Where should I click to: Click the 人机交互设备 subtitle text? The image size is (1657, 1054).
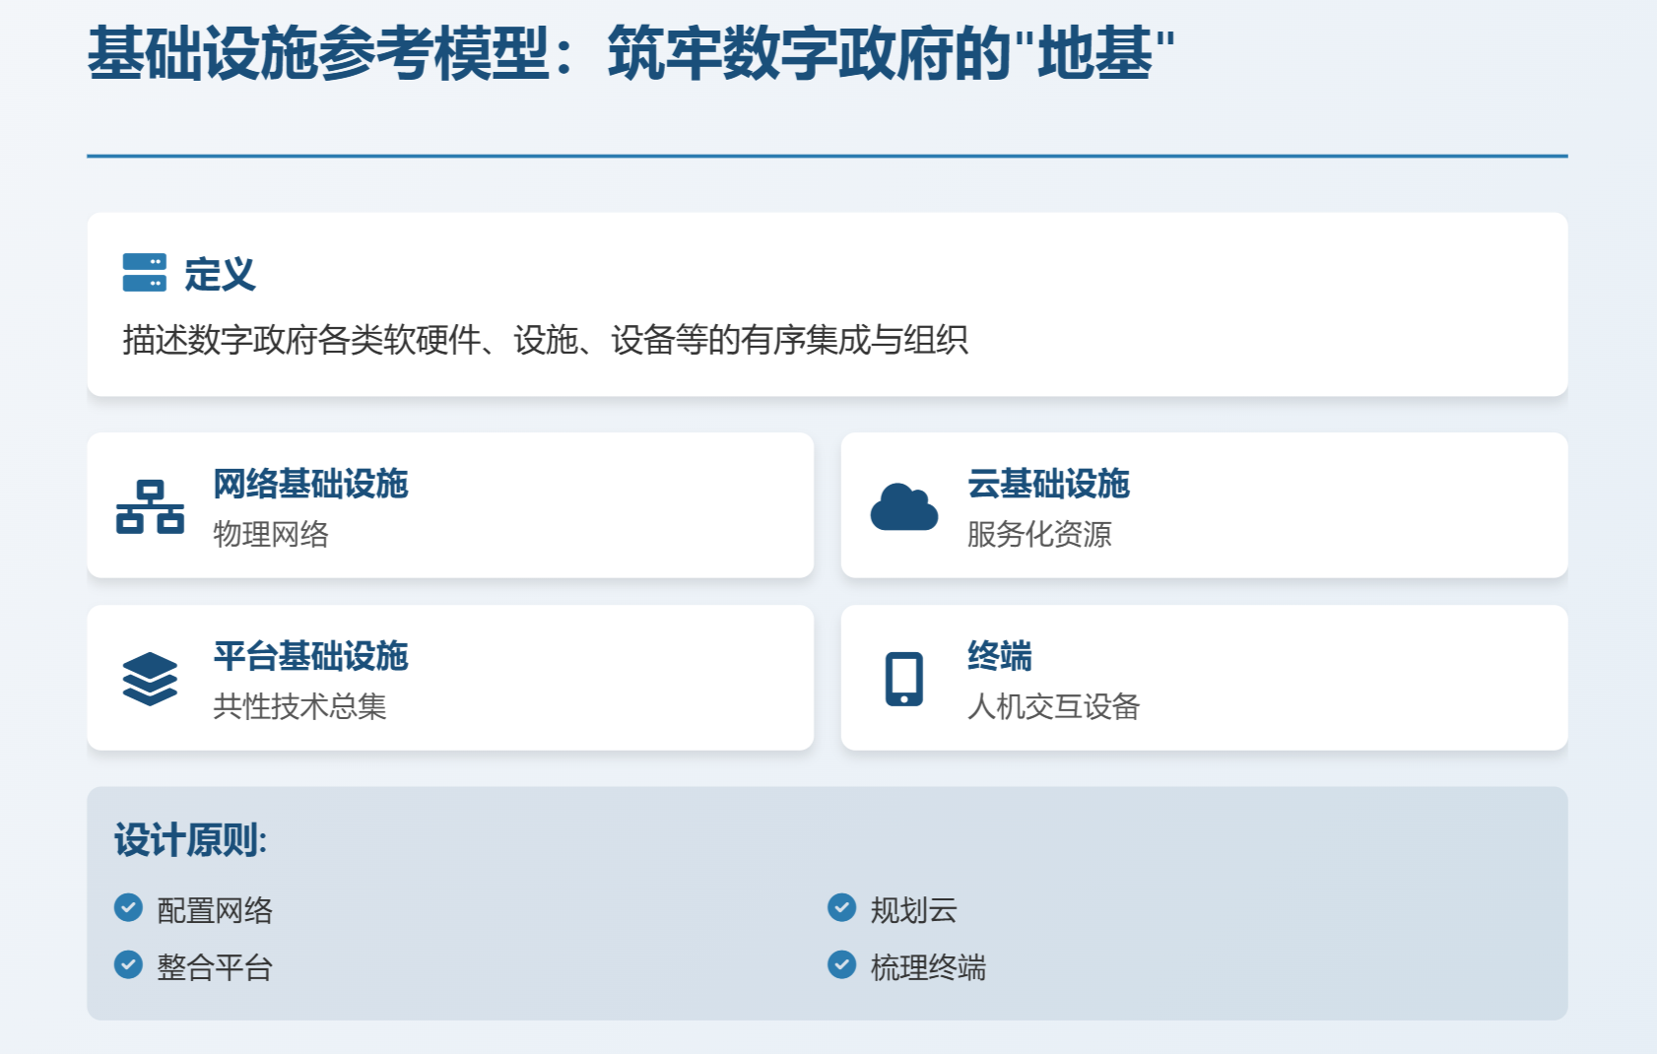1053,706
